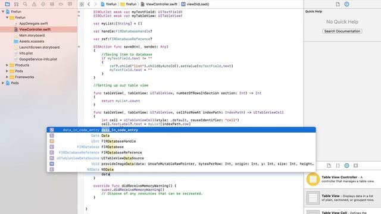Click viewDidLoad() in jump bar
Image resolution: width=381 pixels, height=214 pixels.
[x=195, y=4]
